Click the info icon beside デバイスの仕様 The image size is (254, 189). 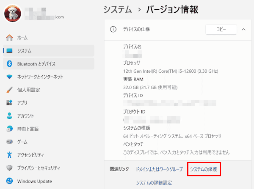pos(113,30)
